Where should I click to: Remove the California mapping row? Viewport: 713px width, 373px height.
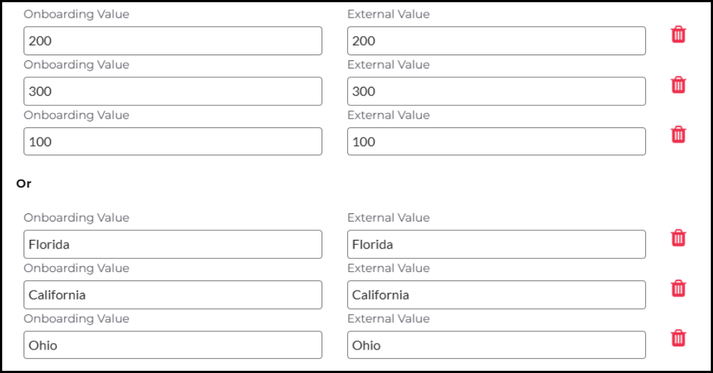pyautogui.click(x=678, y=288)
